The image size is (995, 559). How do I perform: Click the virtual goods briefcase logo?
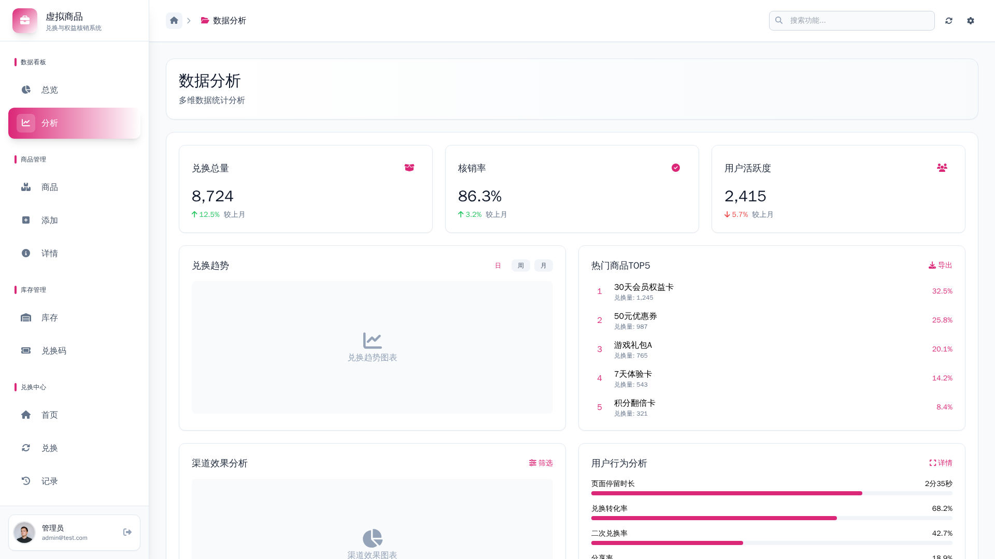(25, 21)
